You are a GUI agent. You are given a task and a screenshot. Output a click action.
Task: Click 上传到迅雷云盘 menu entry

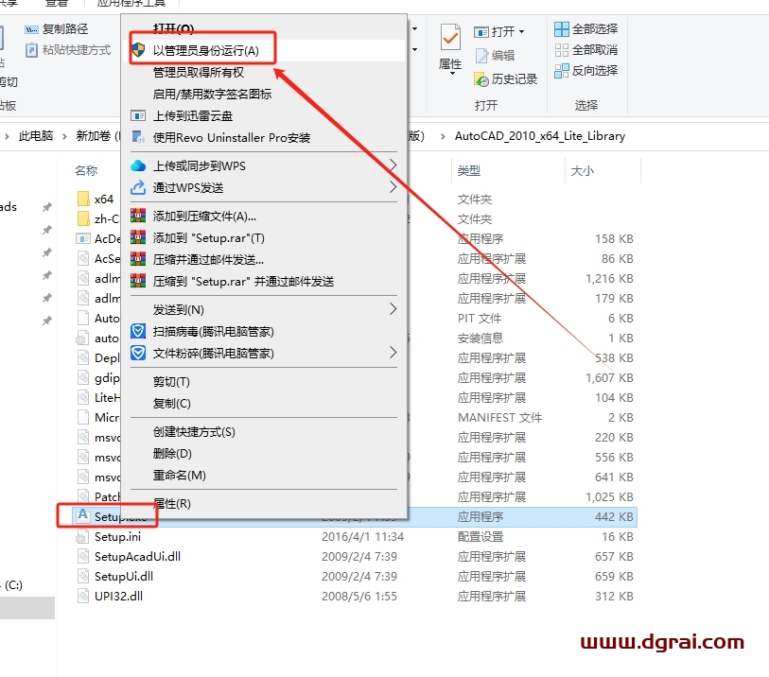(x=193, y=116)
